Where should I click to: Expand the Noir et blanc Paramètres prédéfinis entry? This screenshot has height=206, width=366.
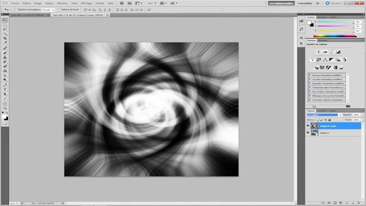[310, 92]
